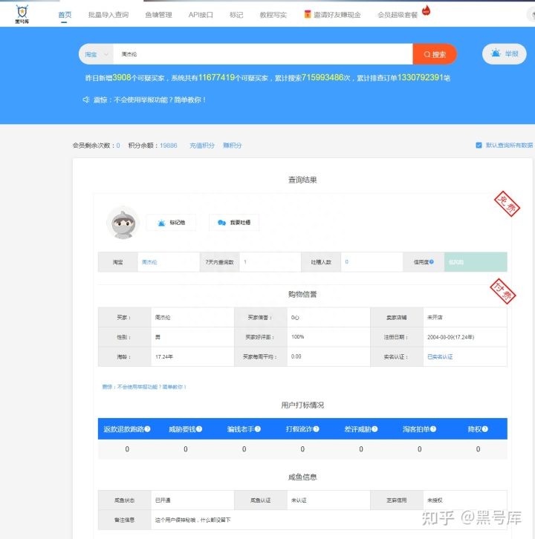Click the 咸鱼认证 未认证 value
Screen dimensions: 535x539
click(299, 500)
